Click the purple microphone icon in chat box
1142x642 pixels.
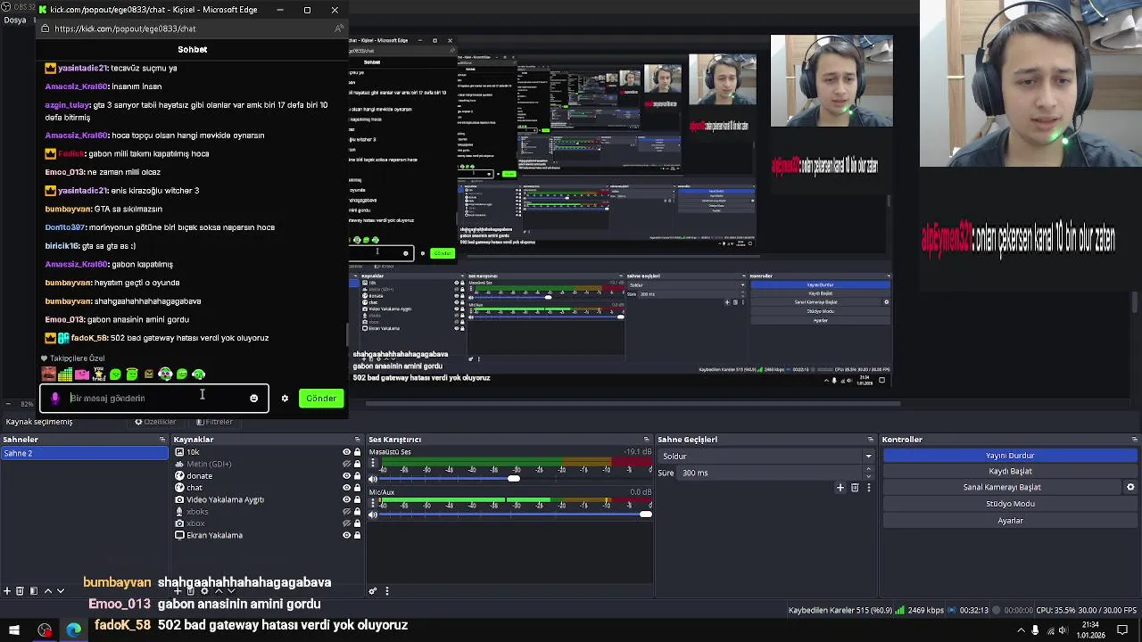[55, 399]
